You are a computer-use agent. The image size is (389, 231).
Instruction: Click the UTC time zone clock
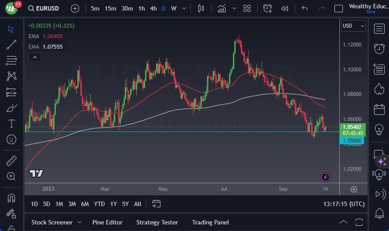click(344, 204)
